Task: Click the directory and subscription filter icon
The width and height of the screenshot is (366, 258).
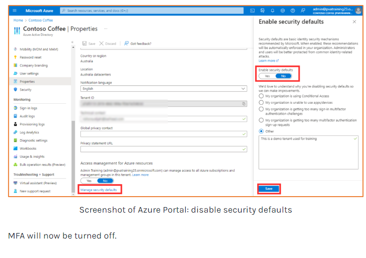Action: [x=263, y=10]
